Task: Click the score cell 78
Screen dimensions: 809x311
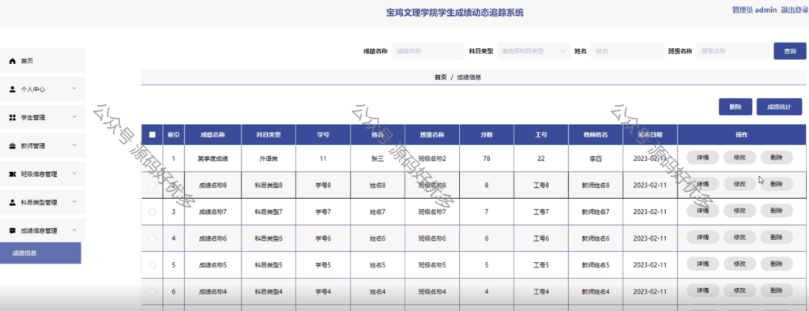Action: [487, 159]
